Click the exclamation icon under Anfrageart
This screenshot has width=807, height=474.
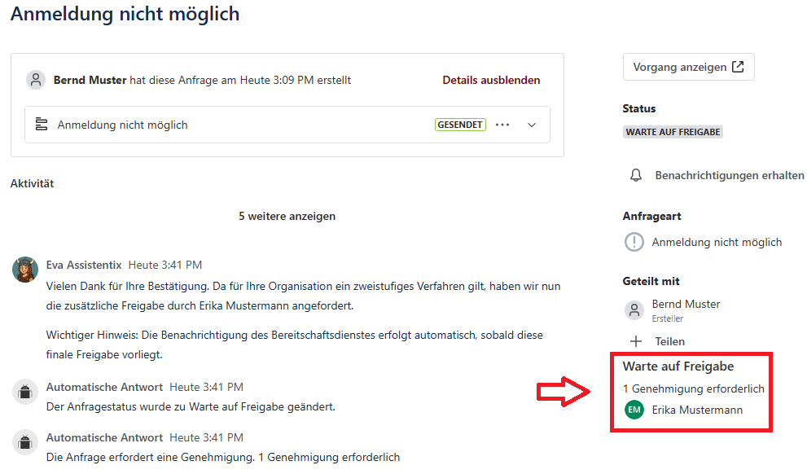tap(634, 242)
